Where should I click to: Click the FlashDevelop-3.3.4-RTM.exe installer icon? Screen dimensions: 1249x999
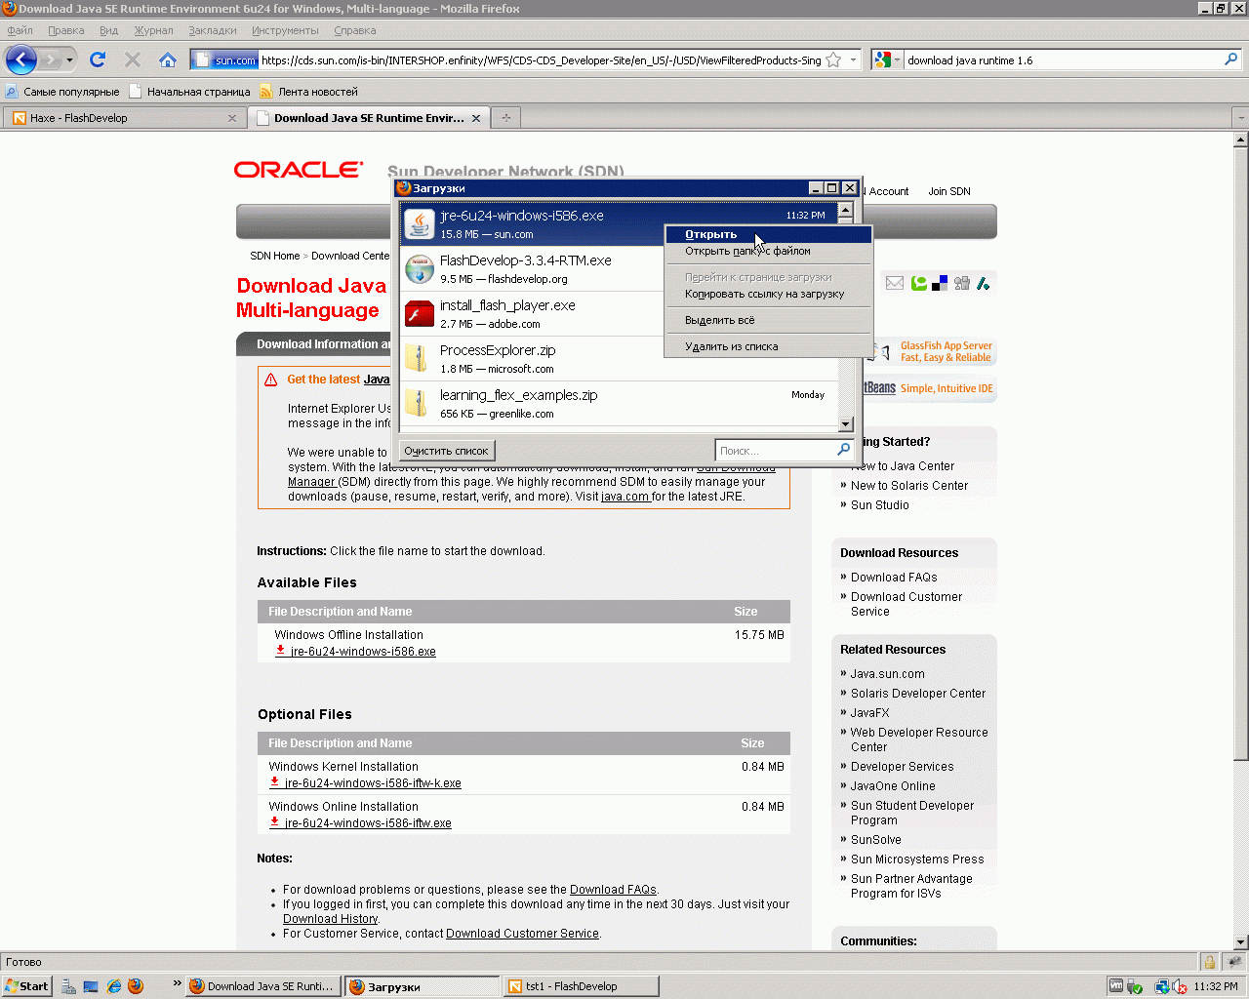click(420, 268)
